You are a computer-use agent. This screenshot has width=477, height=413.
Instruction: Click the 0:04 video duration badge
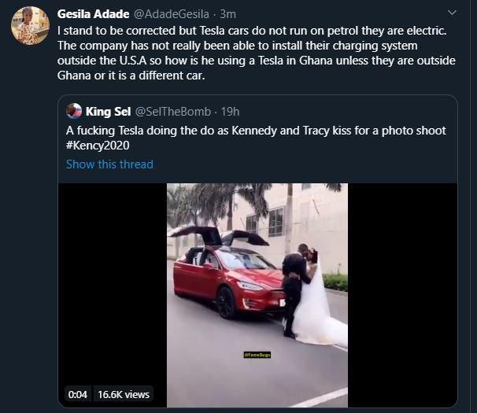[78, 393]
